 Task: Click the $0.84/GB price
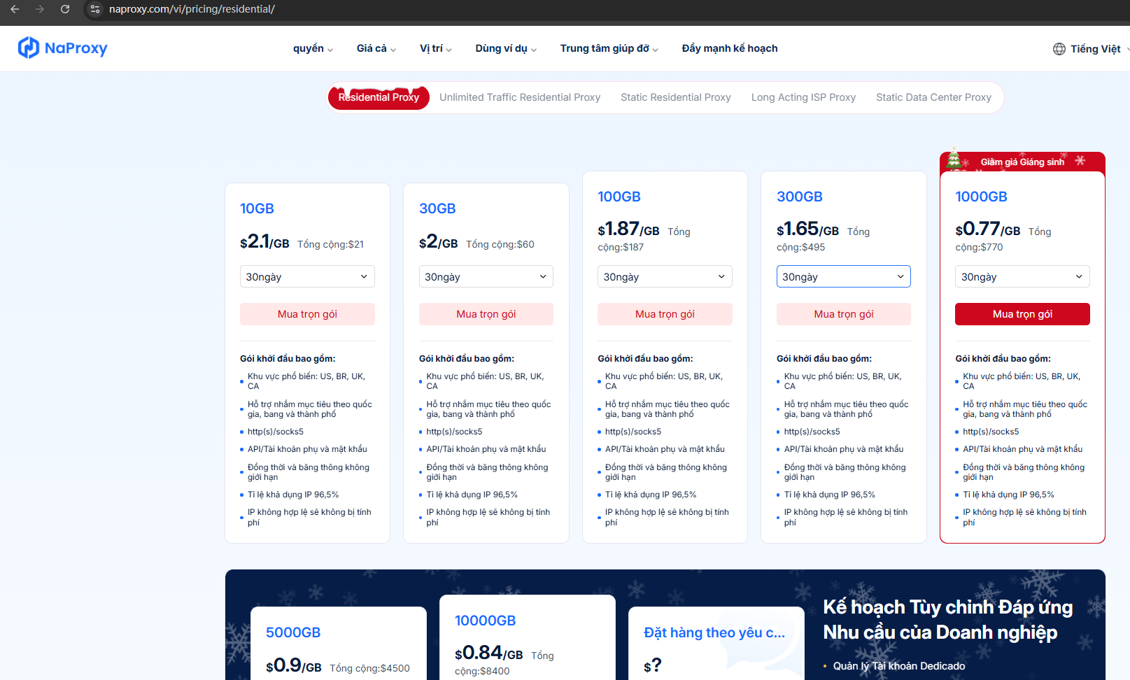[x=488, y=653]
